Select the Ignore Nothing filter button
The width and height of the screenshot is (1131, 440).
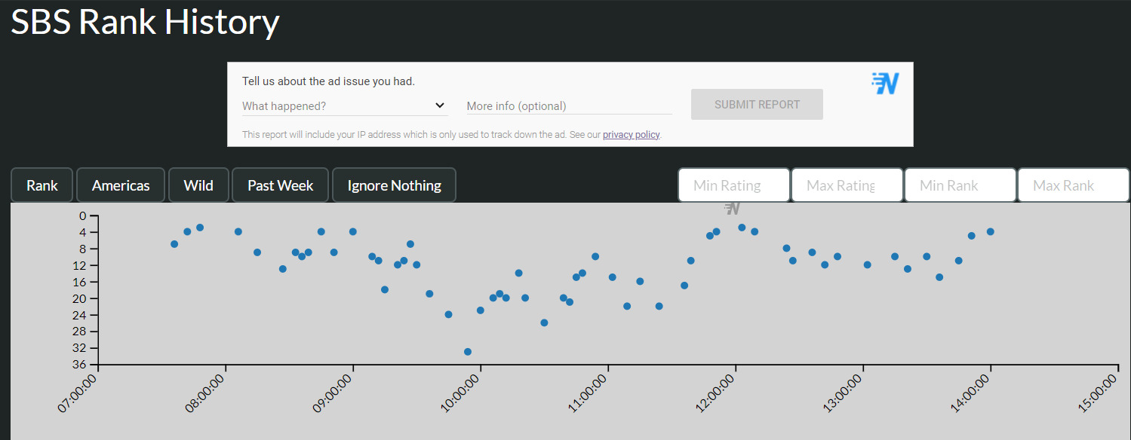click(x=394, y=185)
